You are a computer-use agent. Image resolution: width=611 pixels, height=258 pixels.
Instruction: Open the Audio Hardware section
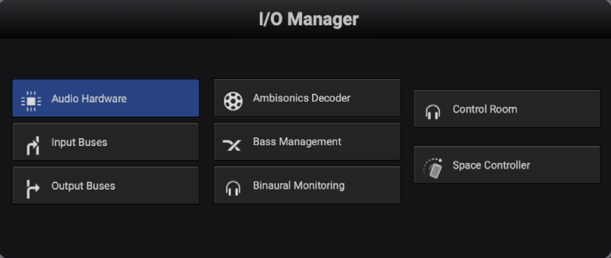pyautogui.click(x=89, y=99)
